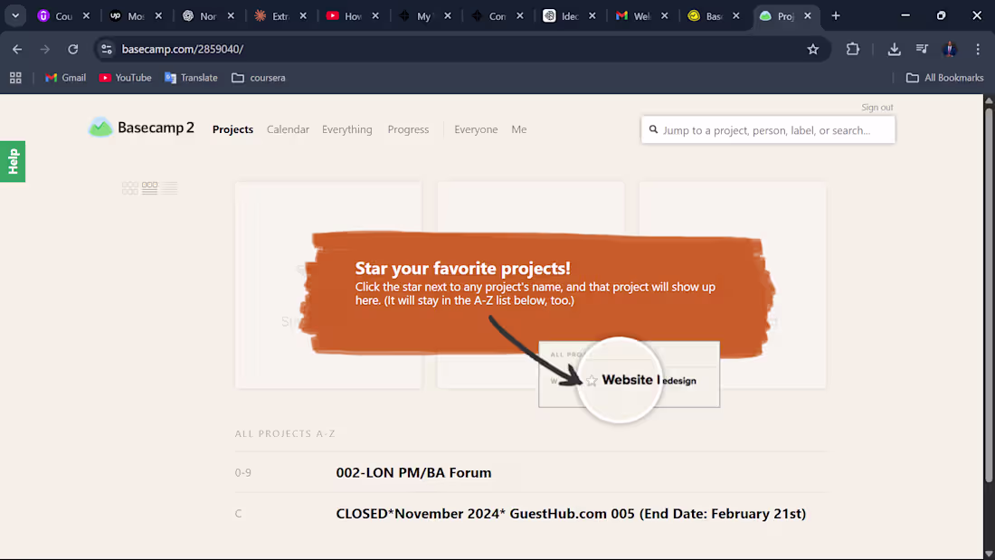This screenshot has height=560, width=995.
Task: Close the active 'Proj' tab
Action: pyautogui.click(x=808, y=16)
